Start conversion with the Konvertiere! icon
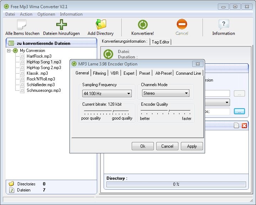Image resolution: width=256 pixels, height=205 pixels. [x=143, y=25]
